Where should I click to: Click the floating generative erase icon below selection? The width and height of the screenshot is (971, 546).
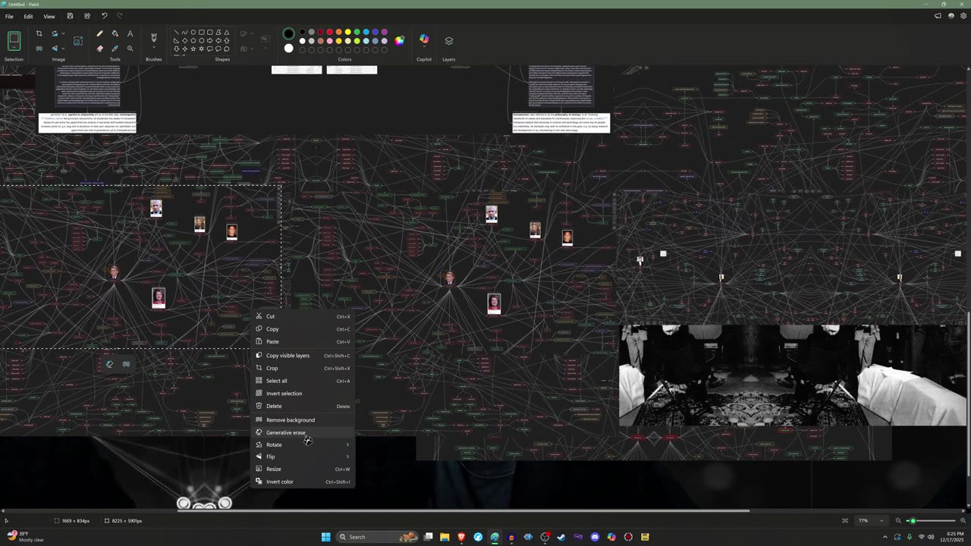point(109,364)
